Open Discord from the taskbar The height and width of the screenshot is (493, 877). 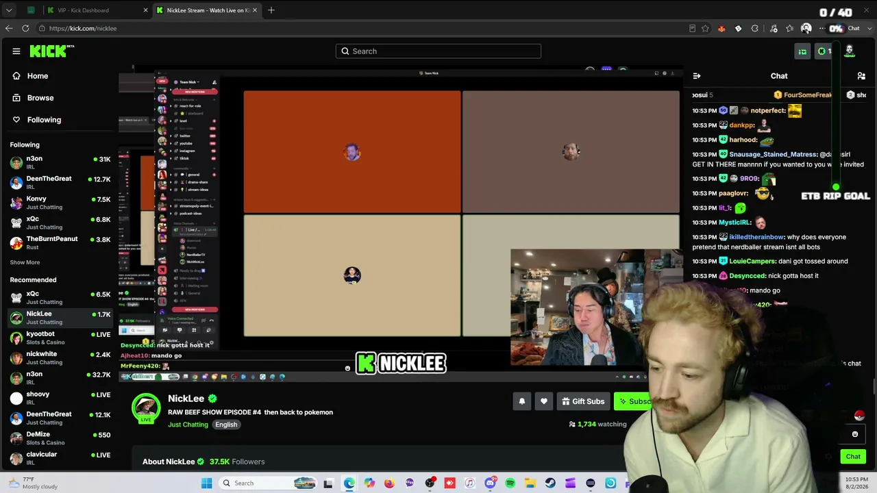tap(490, 483)
